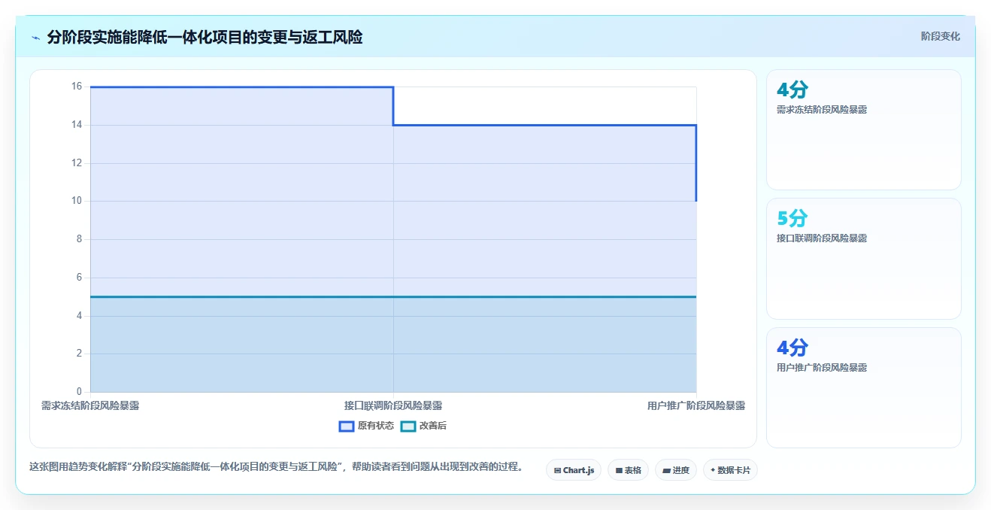Click the 数据卡片 tag

(x=730, y=470)
